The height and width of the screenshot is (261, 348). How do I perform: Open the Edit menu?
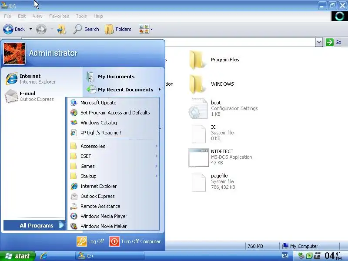22,16
